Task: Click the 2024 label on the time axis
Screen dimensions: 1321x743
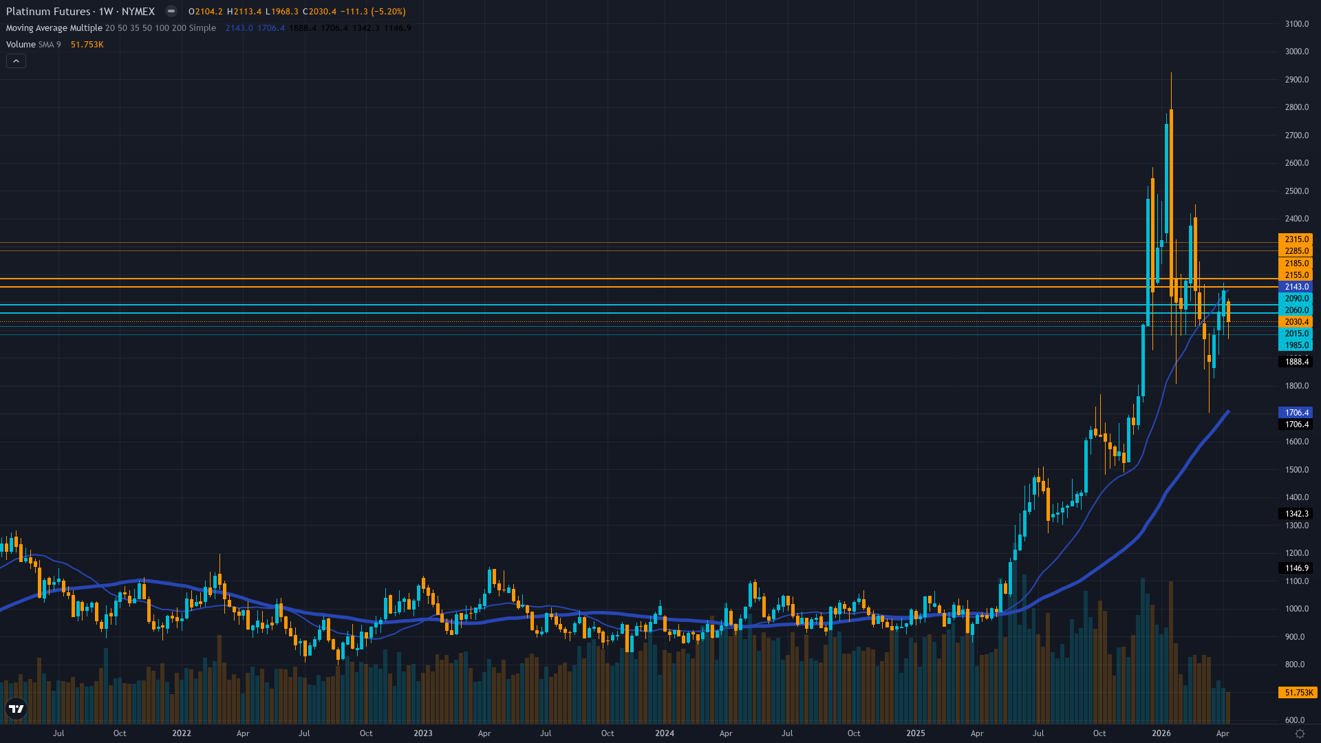Action: coord(665,733)
